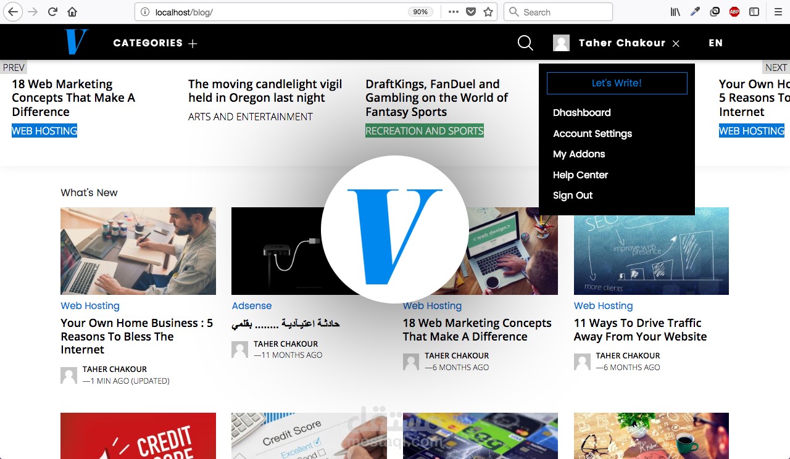Click Web Hosting link above Your Own Home Business
This screenshot has height=459, width=790.
(90, 306)
